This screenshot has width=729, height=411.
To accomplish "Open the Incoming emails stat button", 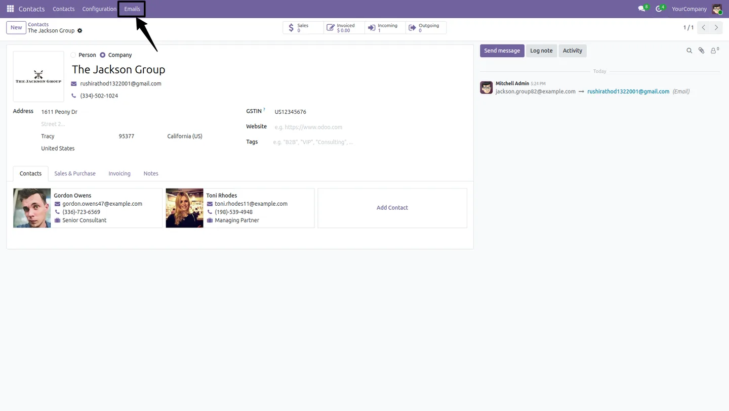I will pos(385,28).
